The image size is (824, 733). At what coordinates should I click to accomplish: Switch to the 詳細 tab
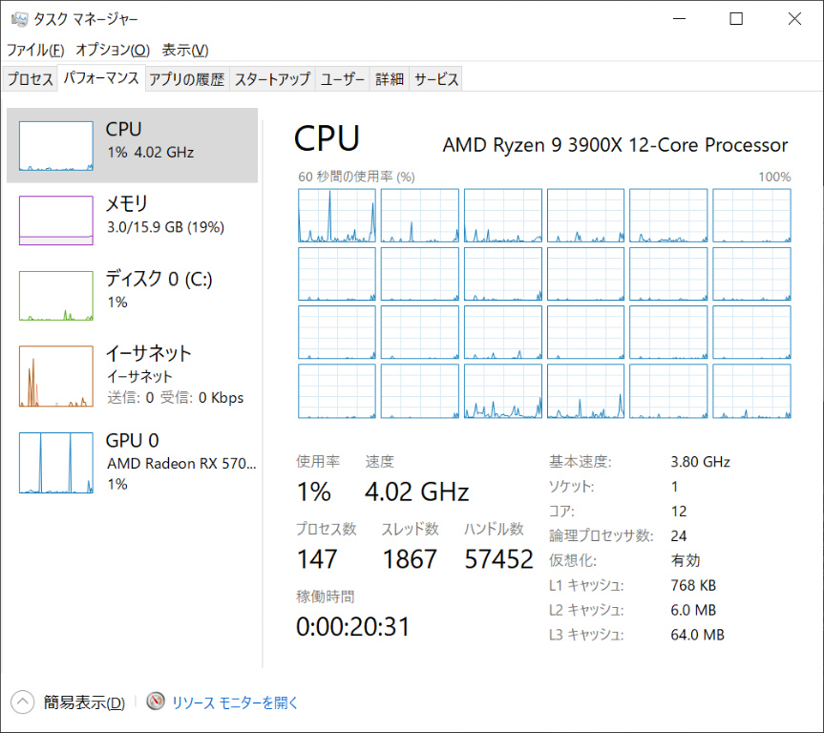tap(389, 80)
